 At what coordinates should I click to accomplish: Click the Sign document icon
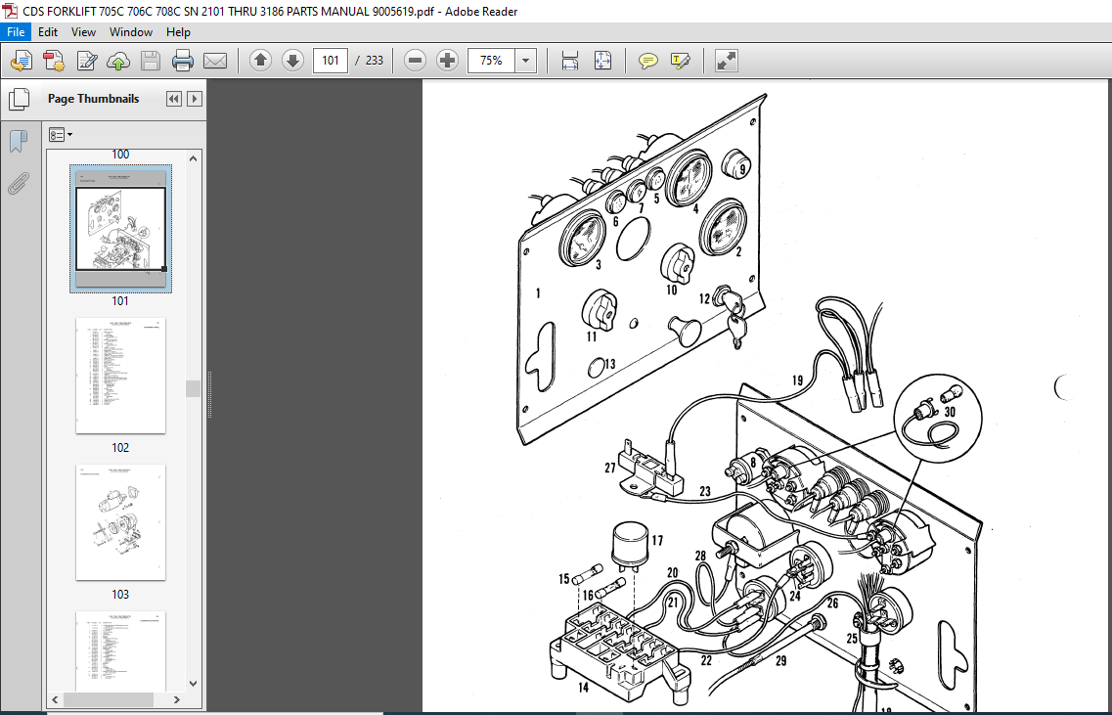pyautogui.click(x=86, y=61)
